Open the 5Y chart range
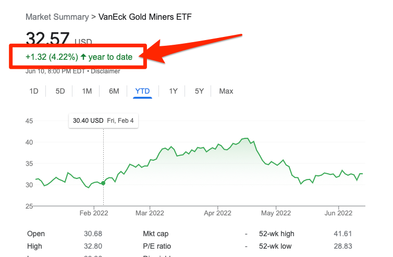This screenshot has width=393, height=257. pyautogui.click(x=199, y=91)
